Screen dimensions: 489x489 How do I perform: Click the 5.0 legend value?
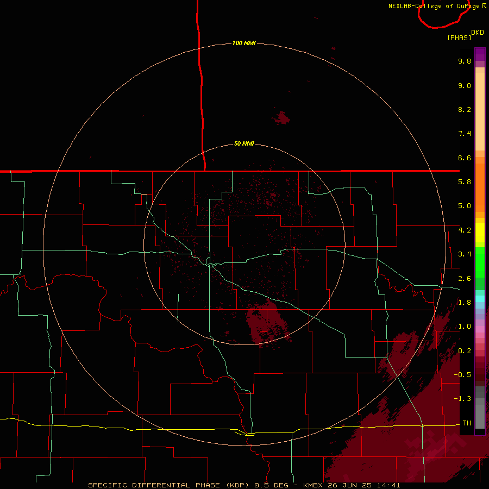pyautogui.click(x=465, y=206)
